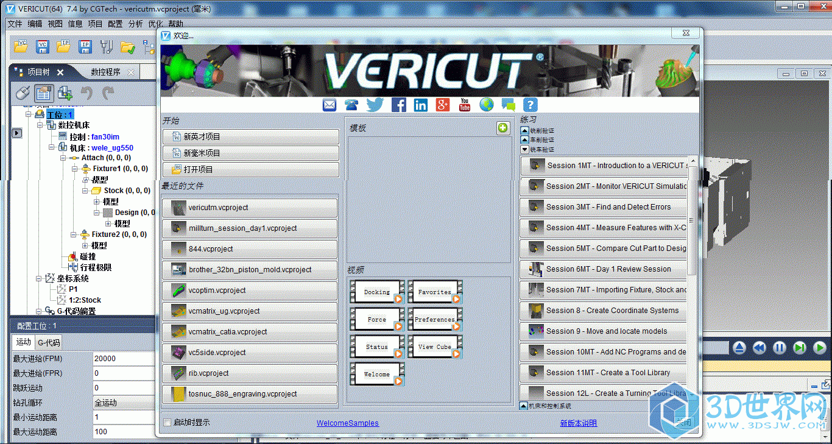832x444 pixels.
Task: Collapse the 铣车验证 practice section
Action: coord(524,149)
